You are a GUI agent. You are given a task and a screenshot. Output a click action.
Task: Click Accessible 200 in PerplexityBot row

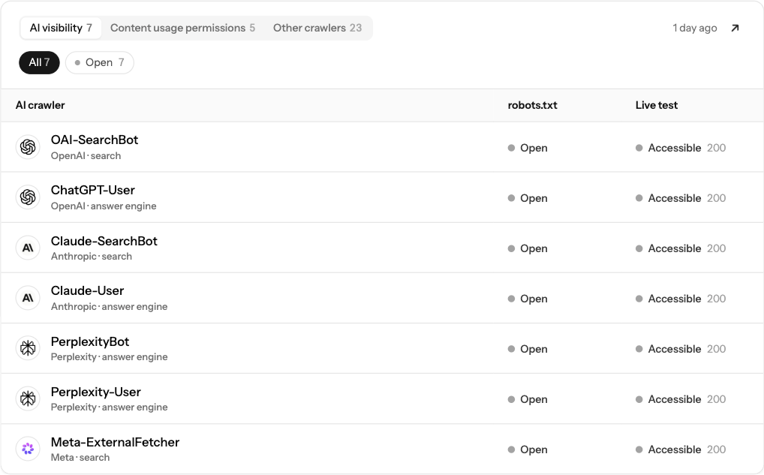tap(681, 349)
